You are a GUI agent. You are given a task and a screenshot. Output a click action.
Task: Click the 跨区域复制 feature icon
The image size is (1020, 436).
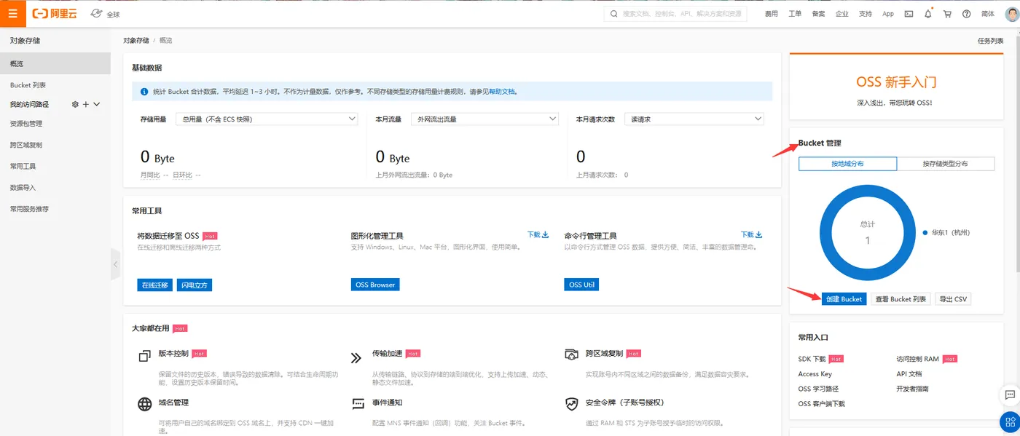point(571,354)
